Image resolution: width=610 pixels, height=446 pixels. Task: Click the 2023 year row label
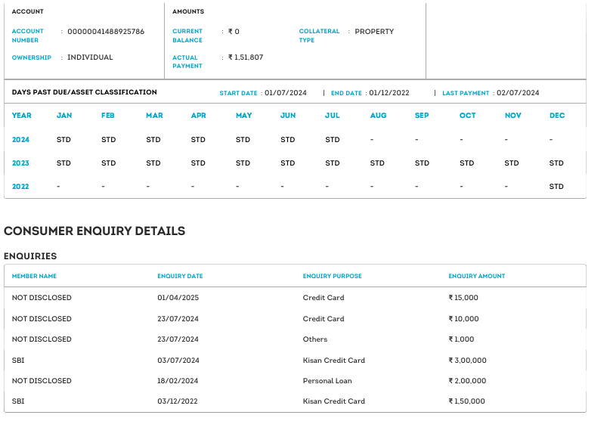click(21, 163)
